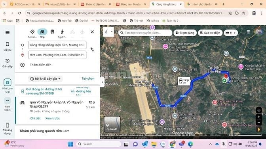Switch to thành phố điện biên tab

pyautogui.click(x=202, y=4)
